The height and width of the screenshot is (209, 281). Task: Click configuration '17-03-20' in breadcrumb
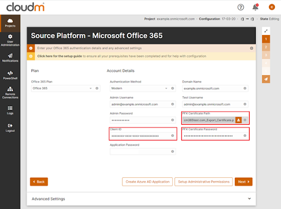point(228,19)
